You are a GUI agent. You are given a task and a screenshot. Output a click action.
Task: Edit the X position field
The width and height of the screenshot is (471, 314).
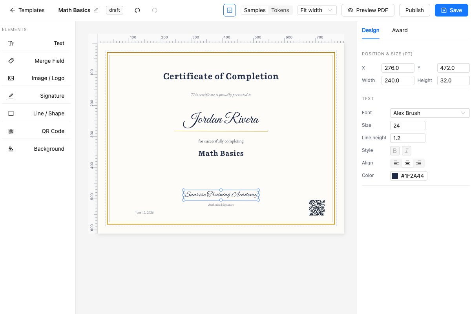click(x=398, y=68)
